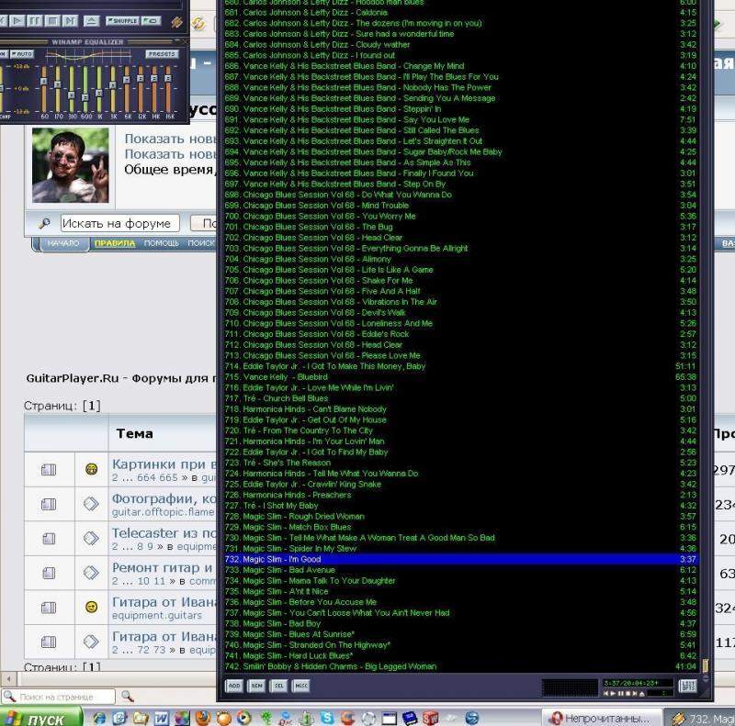
Task: Select track 704 Chicago Blues Session - Alimony
Action: pos(461,259)
